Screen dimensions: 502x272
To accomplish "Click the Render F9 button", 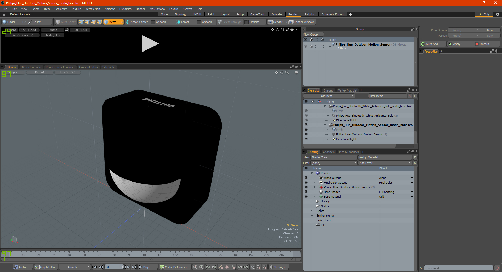I will pos(277,22).
